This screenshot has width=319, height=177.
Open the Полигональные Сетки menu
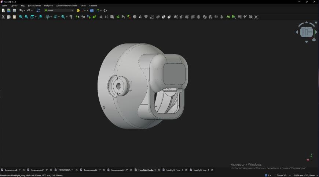point(67,5)
